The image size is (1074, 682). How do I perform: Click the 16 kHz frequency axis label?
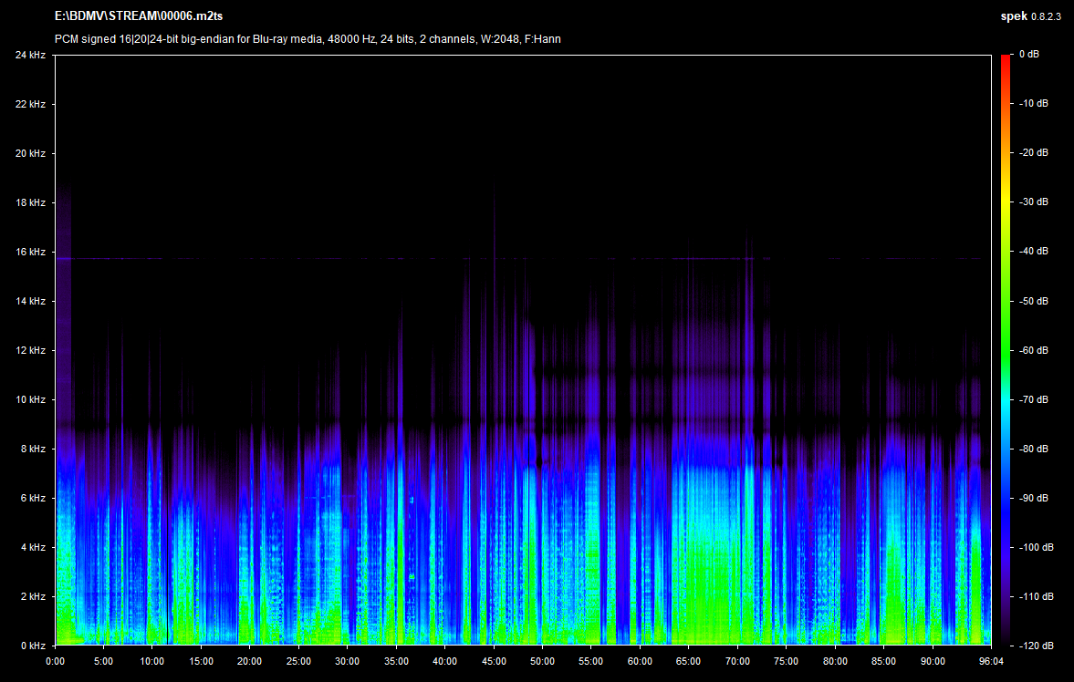click(x=30, y=253)
